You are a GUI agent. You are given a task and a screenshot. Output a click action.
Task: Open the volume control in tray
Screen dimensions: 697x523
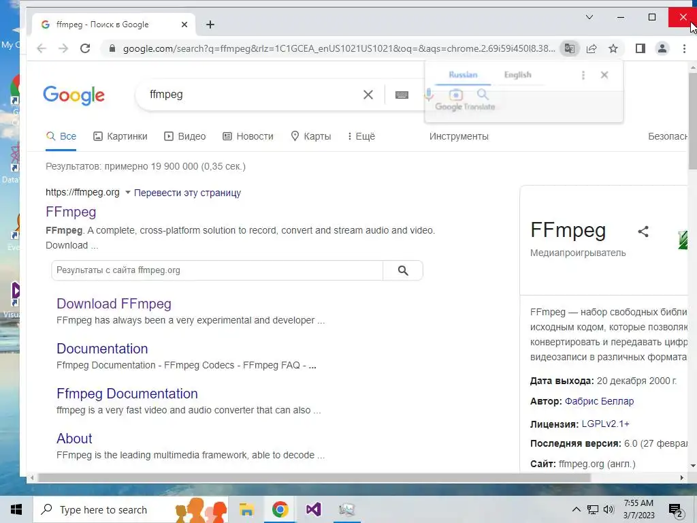609,509
